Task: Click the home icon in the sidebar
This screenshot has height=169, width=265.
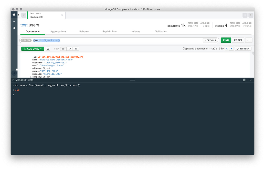Action: (14, 15)
